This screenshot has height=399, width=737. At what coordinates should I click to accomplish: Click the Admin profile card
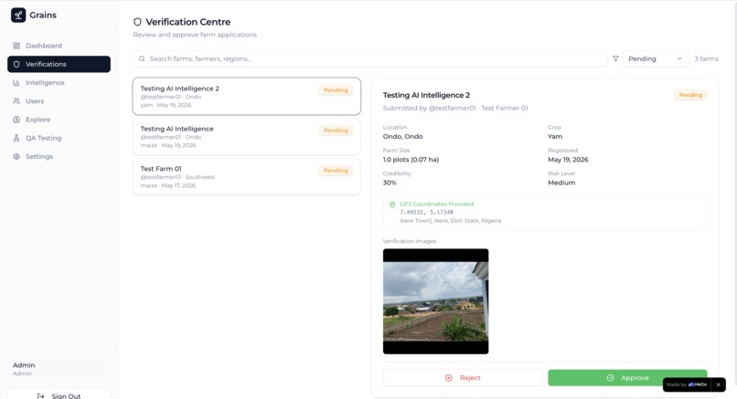pyautogui.click(x=59, y=369)
